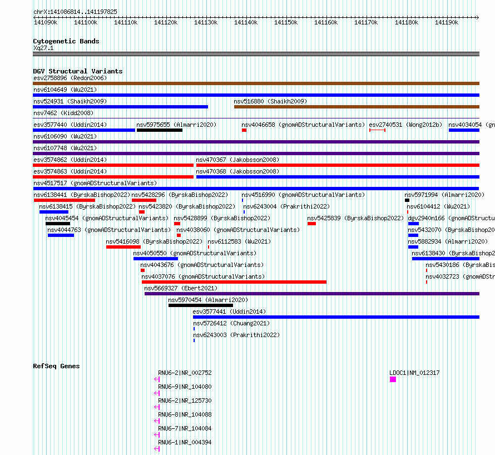Click the RNU6-2|NR_125730 gene arrow glyph
Screen dimensions: 495x455
pyautogui.click(x=157, y=407)
